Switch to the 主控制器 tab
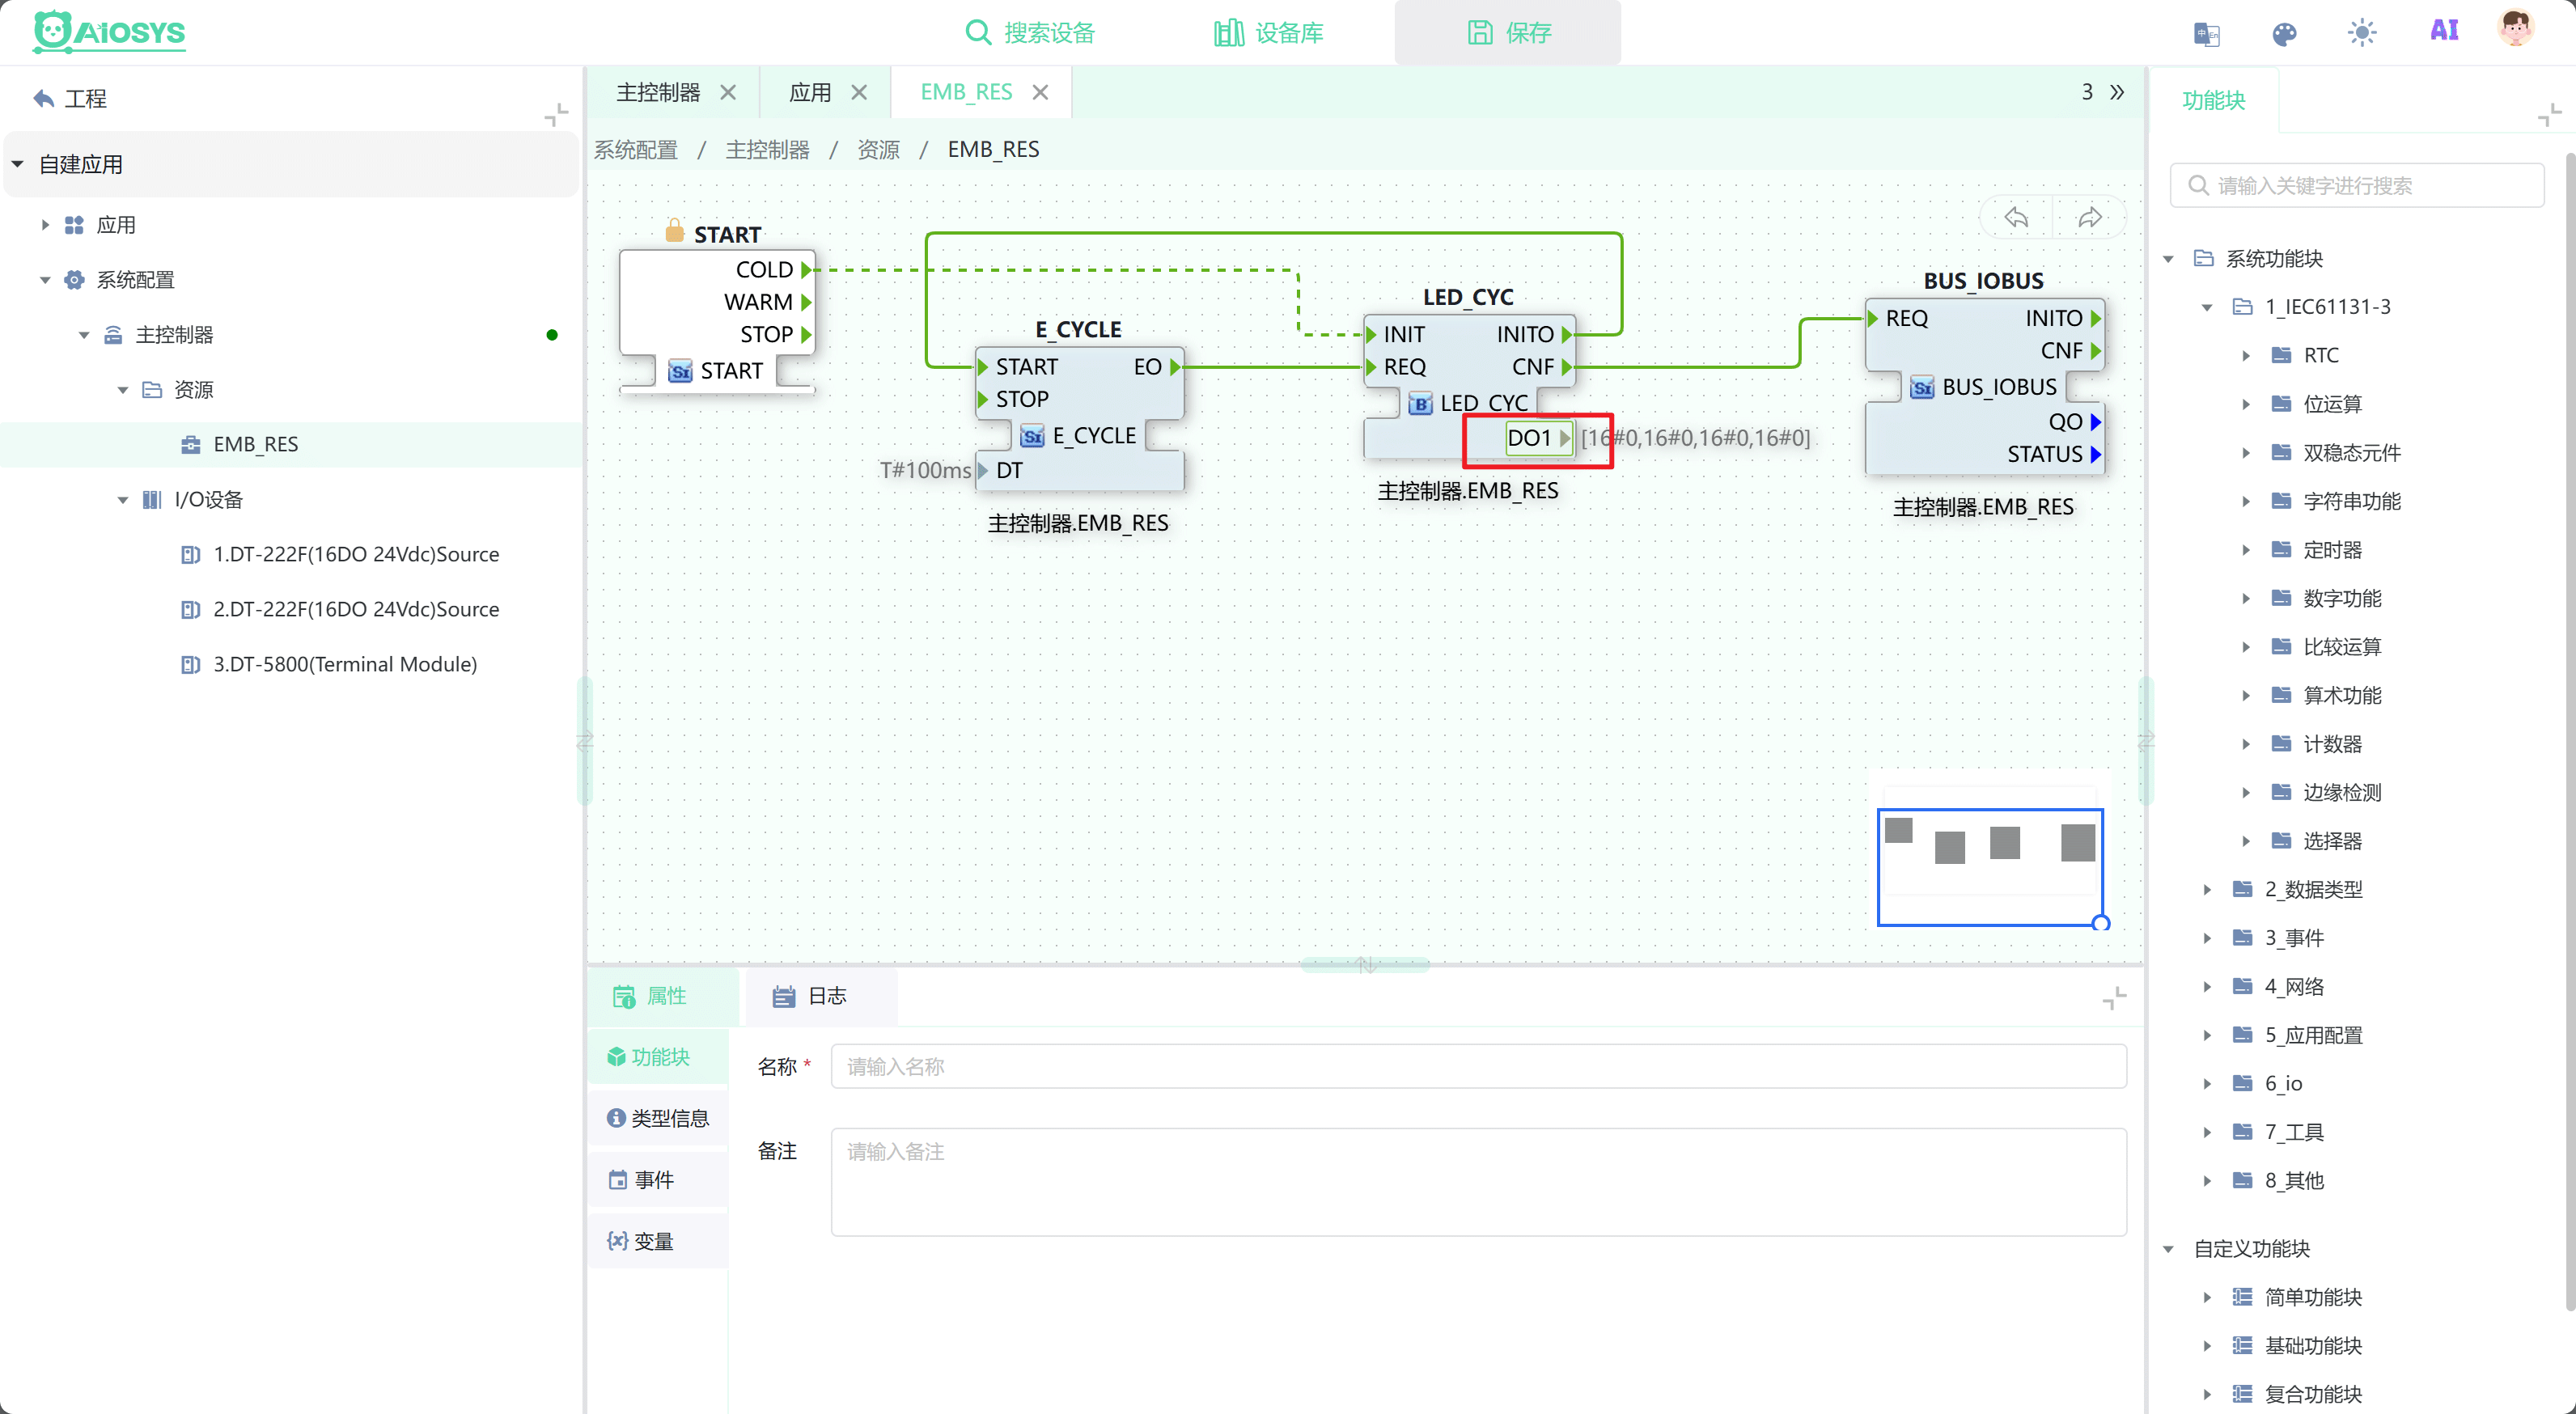This screenshot has height=1414, width=2576. tap(657, 92)
